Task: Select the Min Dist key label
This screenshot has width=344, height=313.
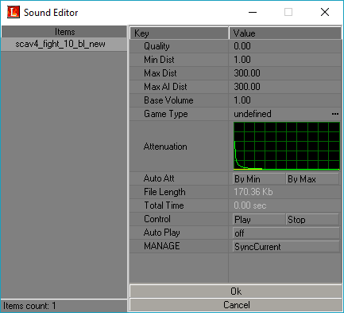Action: pyautogui.click(x=159, y=60)
